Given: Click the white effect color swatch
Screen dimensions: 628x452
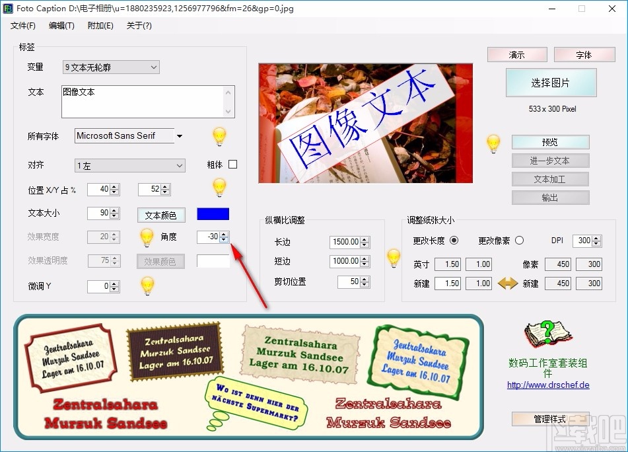Looking at the screenshot, I should [x=213, y=261].
